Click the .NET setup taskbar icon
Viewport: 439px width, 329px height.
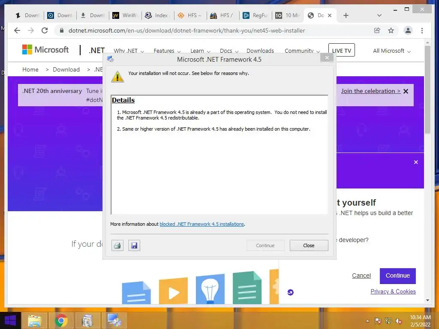click(x=114, y=320)
